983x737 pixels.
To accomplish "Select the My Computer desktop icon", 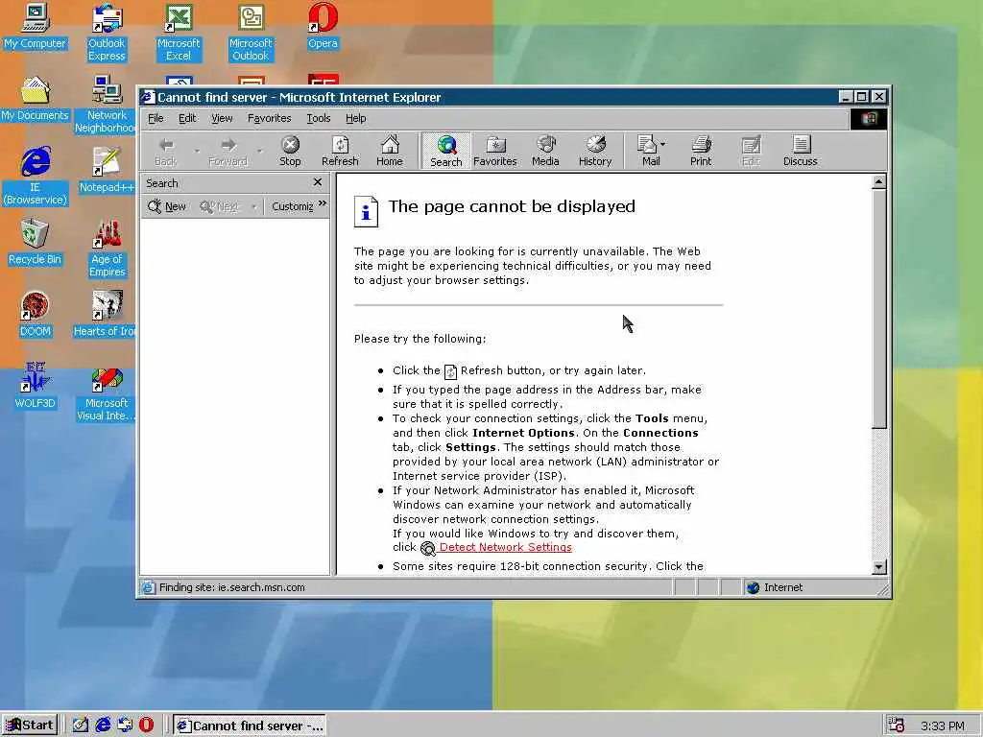I will [35, 27].
